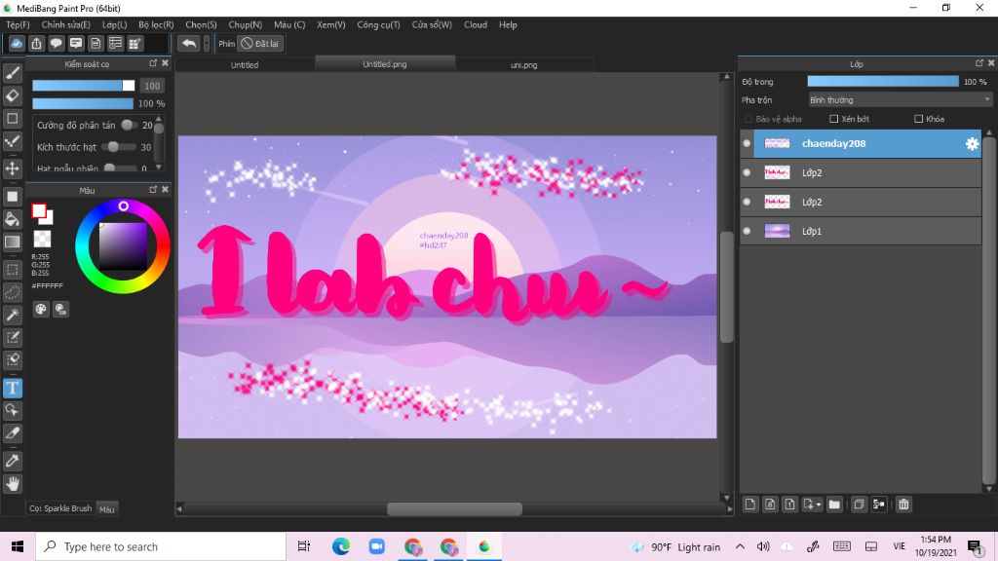Select the rectangular Select tool
Image resolution: width=998 pixels, height=561 pixels.
tap(12, 270)
